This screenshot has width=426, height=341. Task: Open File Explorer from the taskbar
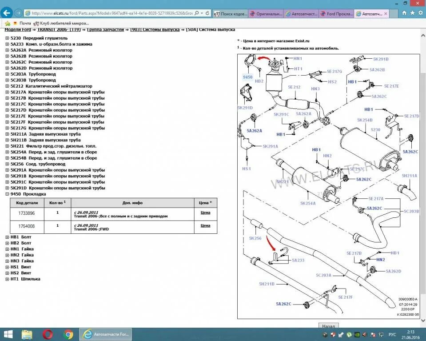coord(27,334)
